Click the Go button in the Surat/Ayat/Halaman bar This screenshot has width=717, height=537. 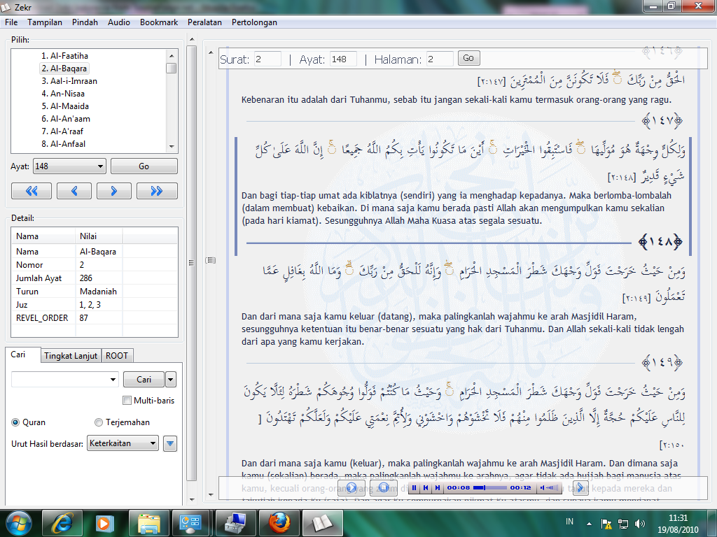[468, 59]
